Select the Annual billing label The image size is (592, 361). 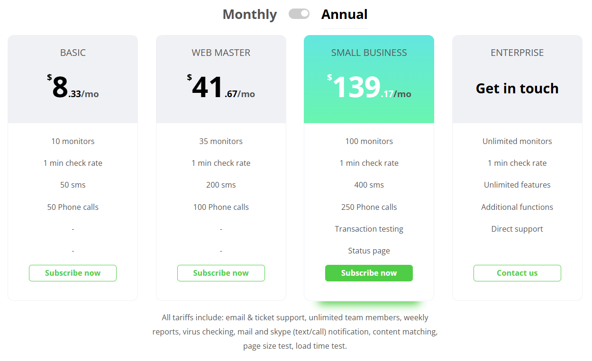[x=344, y=14]
